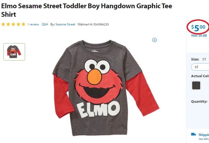
Task: Click the shipping truck icon
Action: [x=194, y=135]
